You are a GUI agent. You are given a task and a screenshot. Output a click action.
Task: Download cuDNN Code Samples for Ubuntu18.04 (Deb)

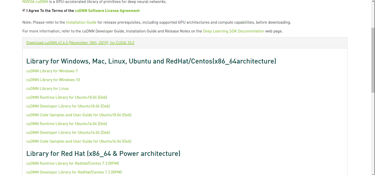(x=79, y=115)
